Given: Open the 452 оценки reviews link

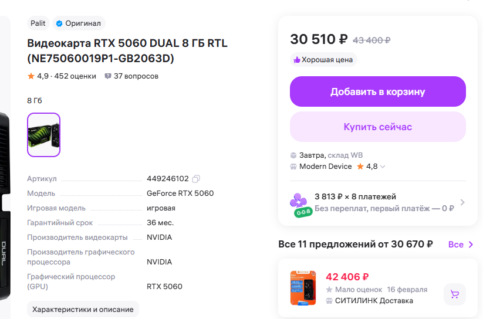Looking at the screenshot, I should click(x=75, y=76).
